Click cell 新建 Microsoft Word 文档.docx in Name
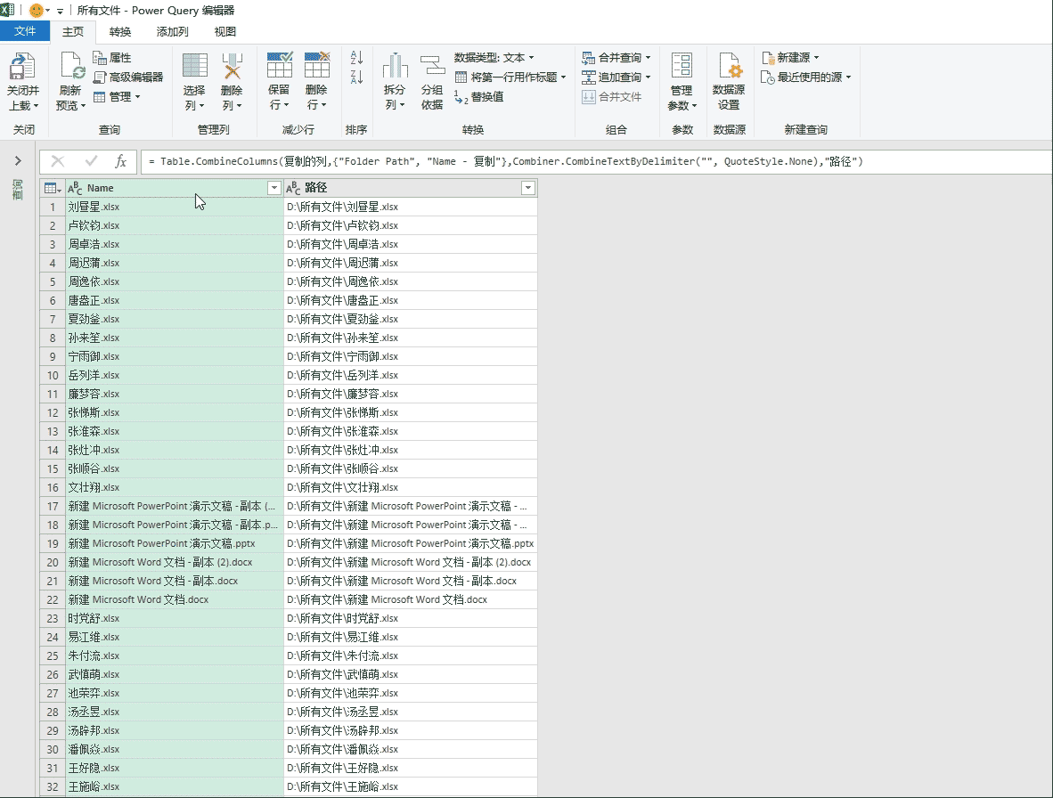The width and height of the screenshot is (1053, 798). coord(174,599)
